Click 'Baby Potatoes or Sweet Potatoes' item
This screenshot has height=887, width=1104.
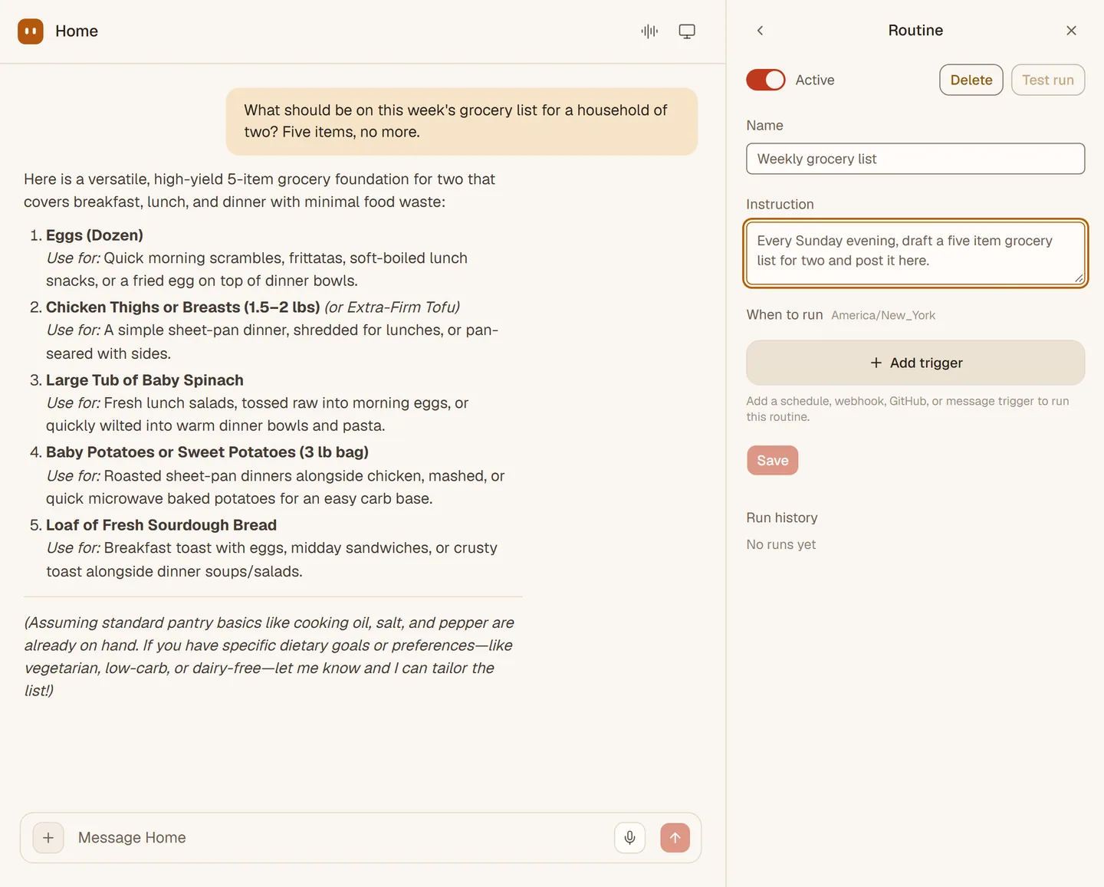207,452
